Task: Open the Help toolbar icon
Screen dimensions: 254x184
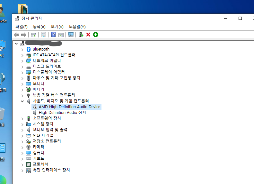Action: [x=53, y=35]
